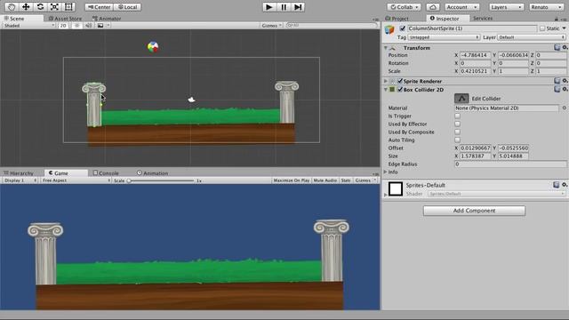This screenshot has height=320, width=569.
Task: Switch to the Asset Store tab
Action: (65, 18)
